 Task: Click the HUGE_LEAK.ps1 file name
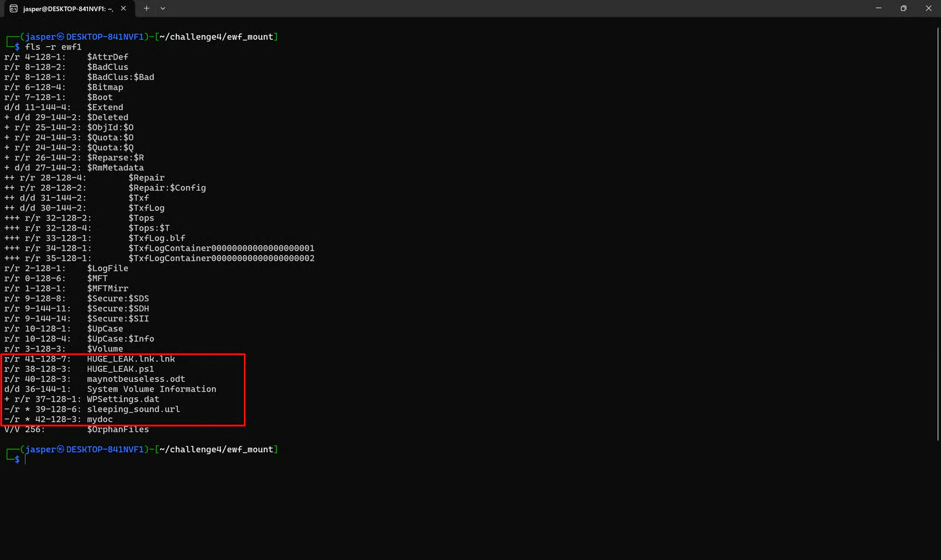pos(121,369)
